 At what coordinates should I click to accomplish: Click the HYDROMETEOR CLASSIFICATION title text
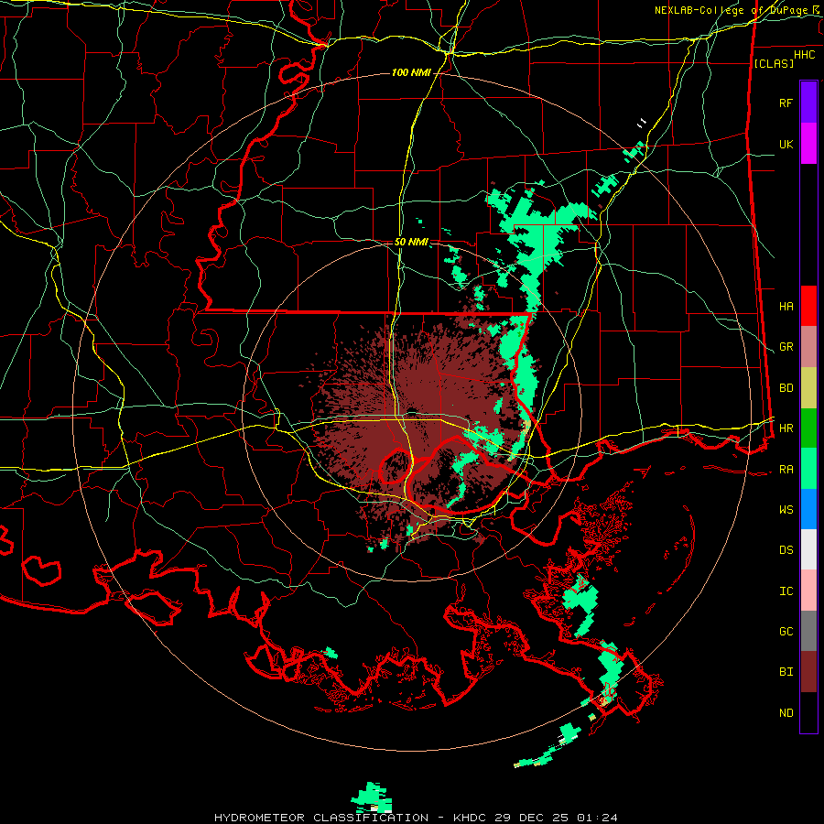[321, 818]
